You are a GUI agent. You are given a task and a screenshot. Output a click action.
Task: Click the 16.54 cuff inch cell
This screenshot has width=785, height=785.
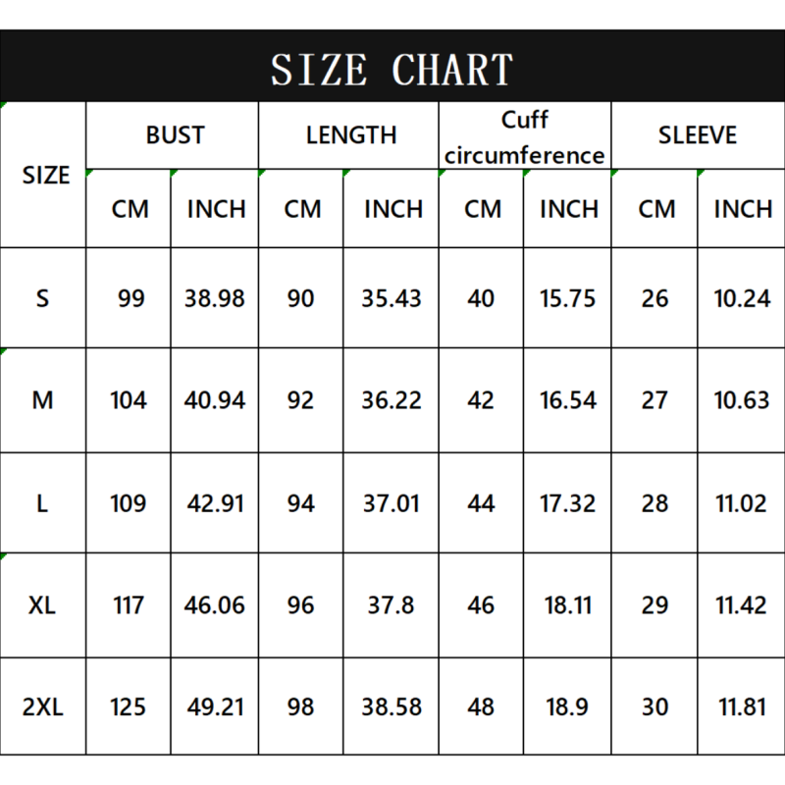(567, 400)
